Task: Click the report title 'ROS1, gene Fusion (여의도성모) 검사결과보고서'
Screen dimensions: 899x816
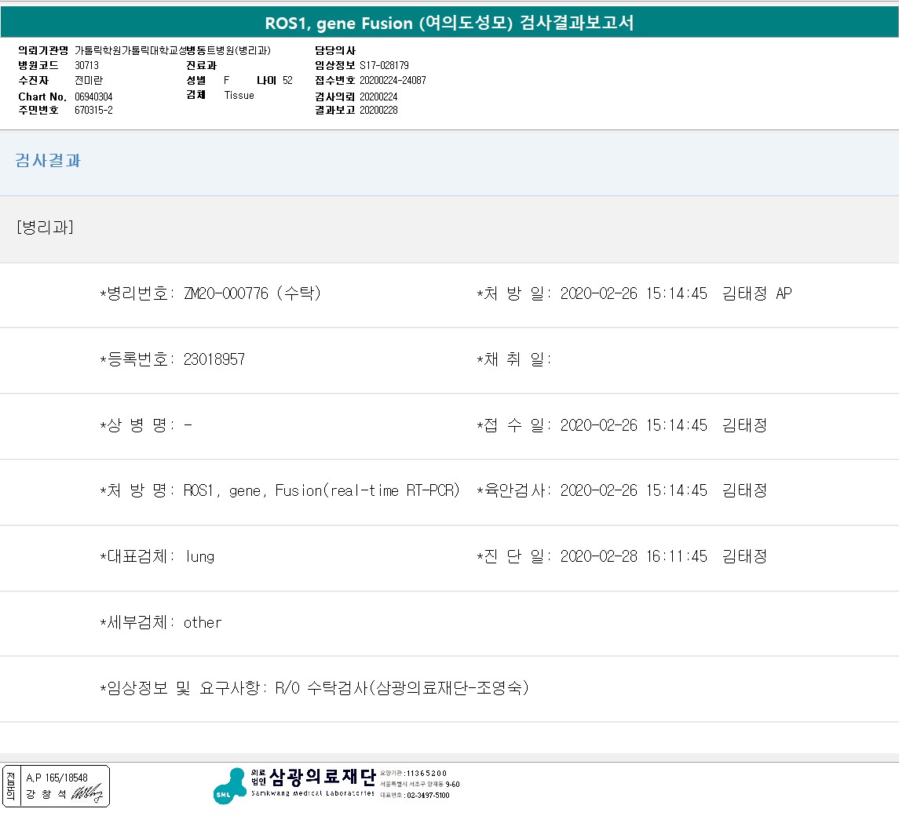Action: click(x=449, y=23)
